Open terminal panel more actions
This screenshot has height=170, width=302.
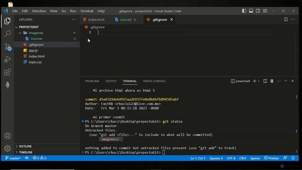[x=279, y=81]
